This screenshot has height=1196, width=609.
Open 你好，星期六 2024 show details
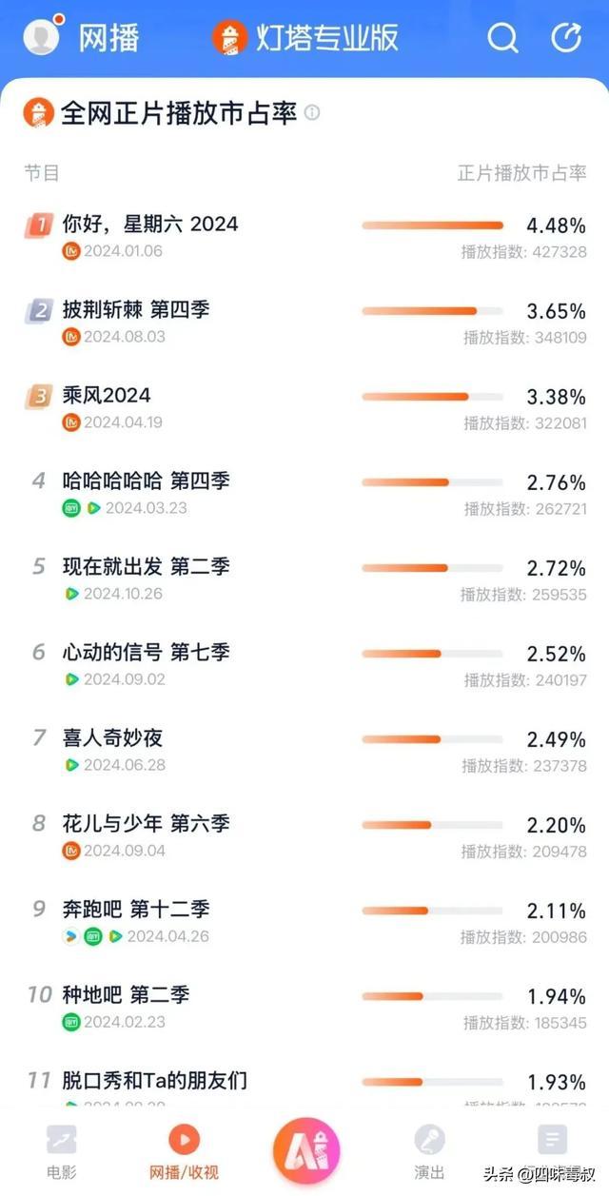pos(150,225)
